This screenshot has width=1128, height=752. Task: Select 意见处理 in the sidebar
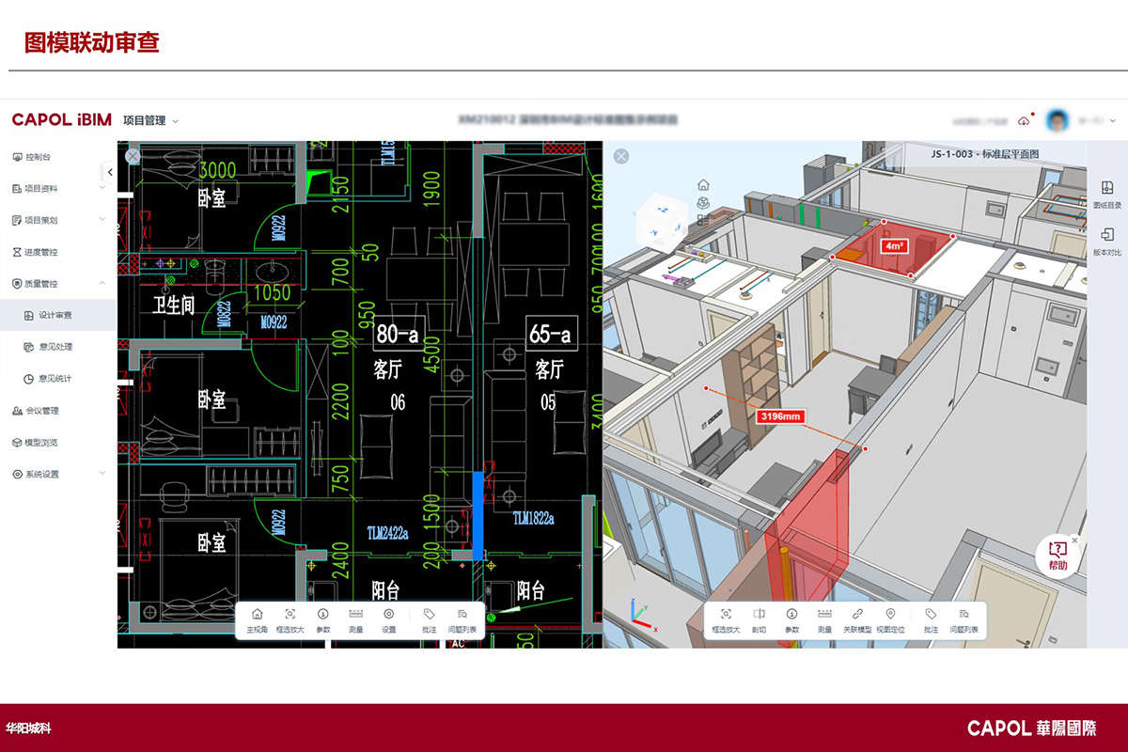coord(55,347)
